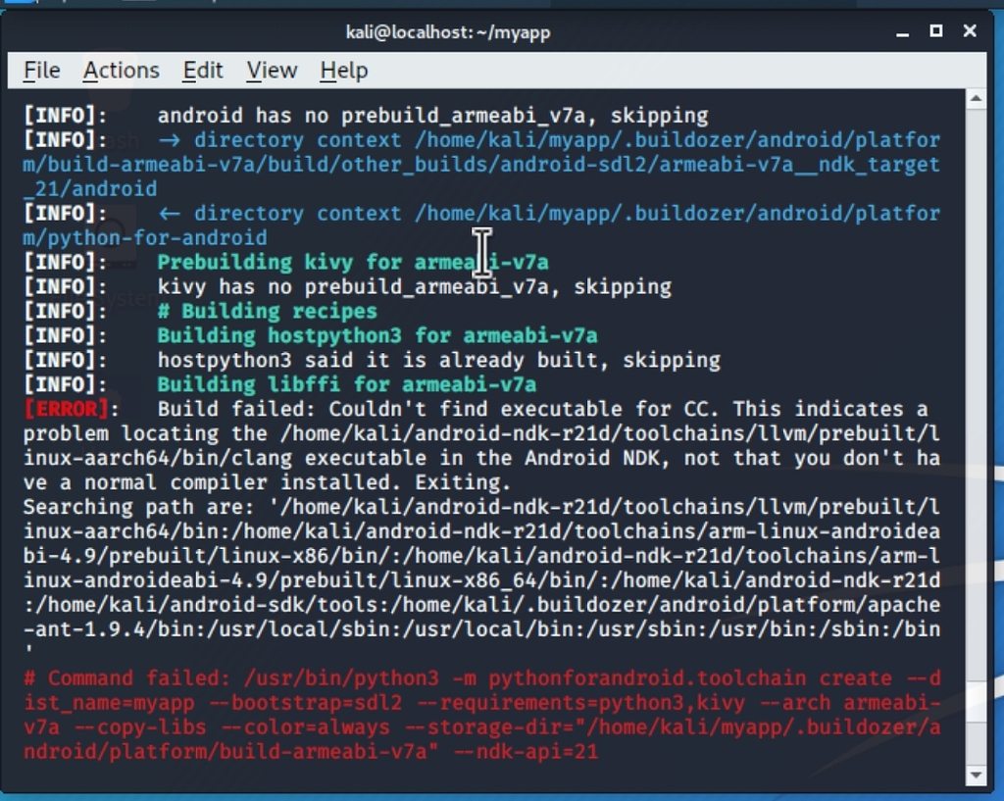Viewport: 1004px width, 801px height.
Task: Click the scrollbar down arrow
Action: tap(976, 773)
